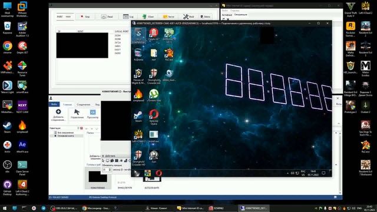The image size is (377, 212).
Task: Click the connection thumbnail in the list
Action: 98,178
